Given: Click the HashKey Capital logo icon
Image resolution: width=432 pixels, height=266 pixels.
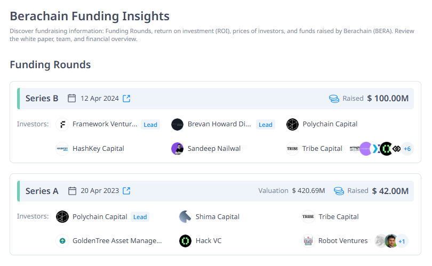Looking at the screenshot, I should [62, 149].
